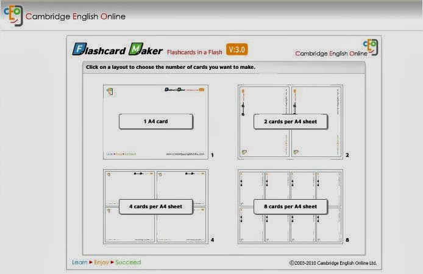Viewport: 423px width, 274px height.
Task: Click the "Flashcards in a Flash" tagline
Action: [194, 52]
